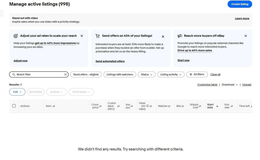Image resolution: width=260 pixels, height=160 pixels.
Task: Click the Sell similar button
Action: pyautogui.click(x=36, y=92)
